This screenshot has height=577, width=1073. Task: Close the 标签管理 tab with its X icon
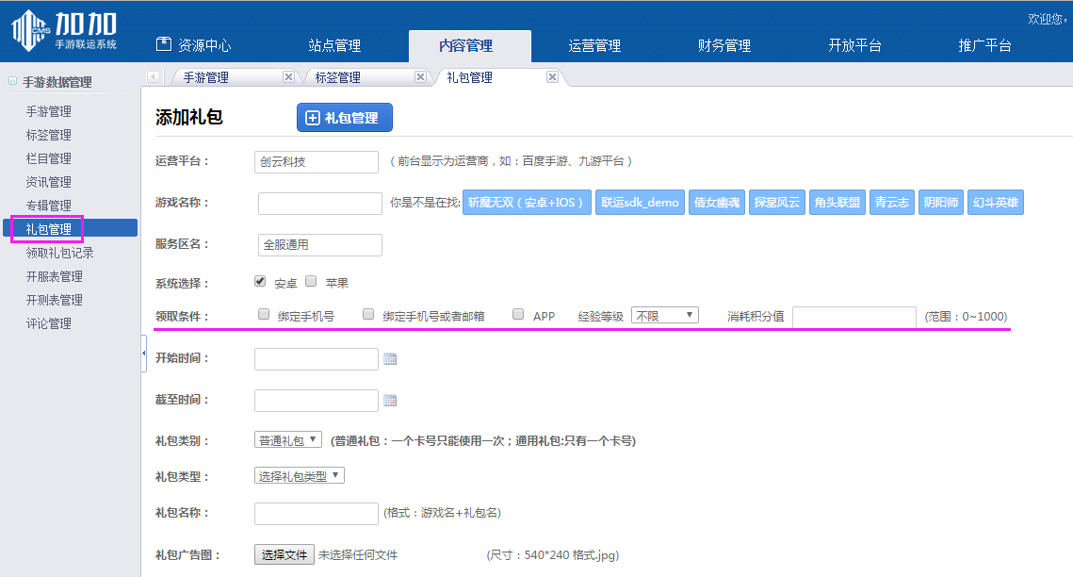tap(420, 78)
